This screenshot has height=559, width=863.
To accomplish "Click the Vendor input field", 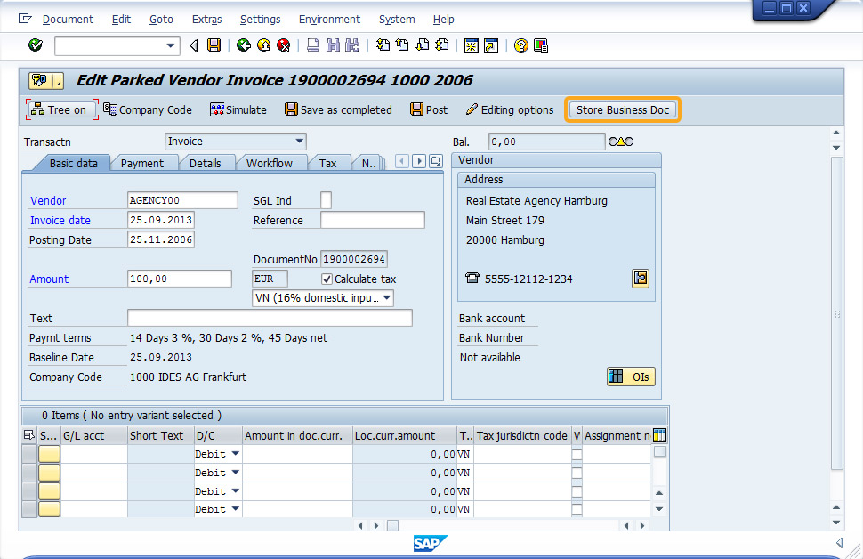I will coord(182,200).
